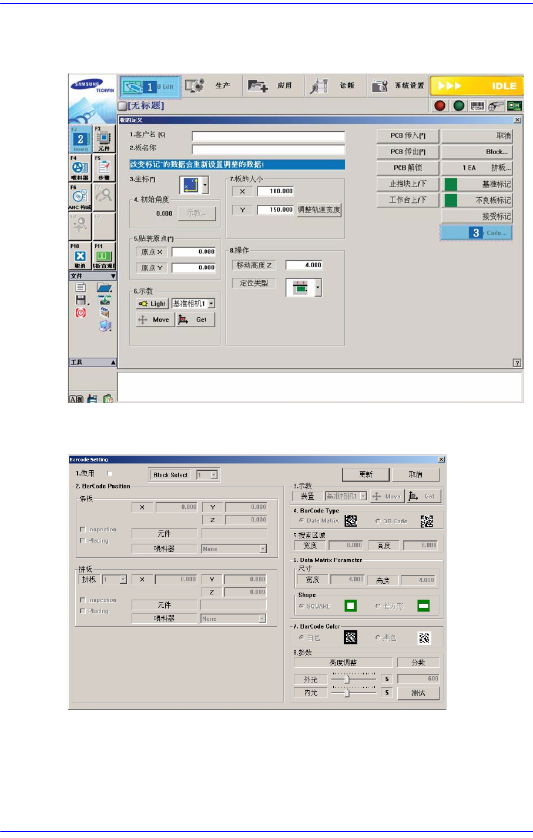Click the 2.板名称 input field

(268, 149)
